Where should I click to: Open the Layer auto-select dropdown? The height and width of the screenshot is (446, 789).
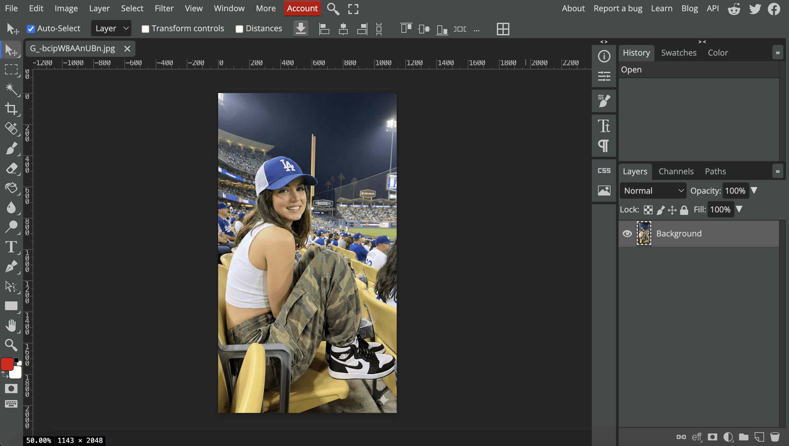coord(111,28)
